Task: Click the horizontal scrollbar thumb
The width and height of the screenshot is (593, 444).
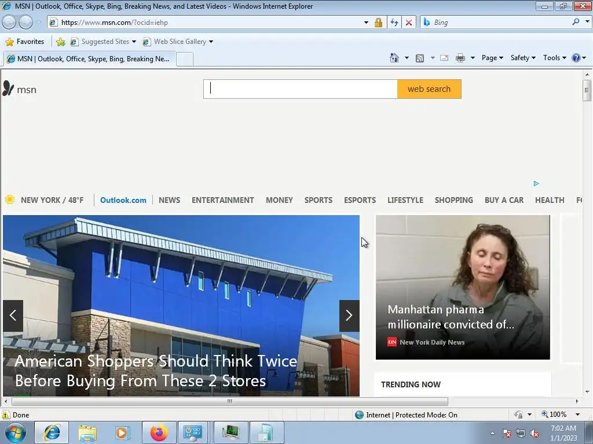Action: (x=229, y=401)
